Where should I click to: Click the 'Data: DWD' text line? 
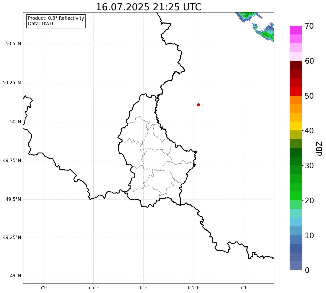[x=40, y=24]
